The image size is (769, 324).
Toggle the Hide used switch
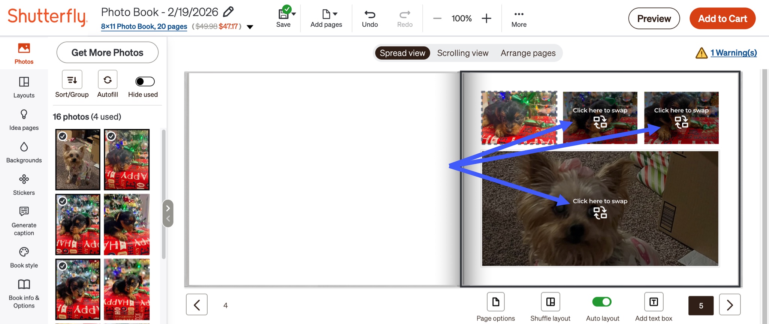pyautogui.click(x=145, y=81)
